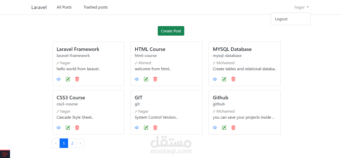
Task: Click 'System Control Version..' text
Action: click(156, 117)
